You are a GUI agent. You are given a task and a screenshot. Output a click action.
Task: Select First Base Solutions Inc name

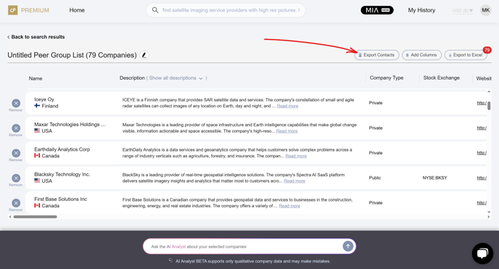(60, 199)
